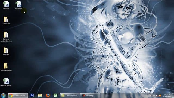Switch to the Chrome taskbar window
The height and width of the screenshot is (98, 174).
point(18,96)
